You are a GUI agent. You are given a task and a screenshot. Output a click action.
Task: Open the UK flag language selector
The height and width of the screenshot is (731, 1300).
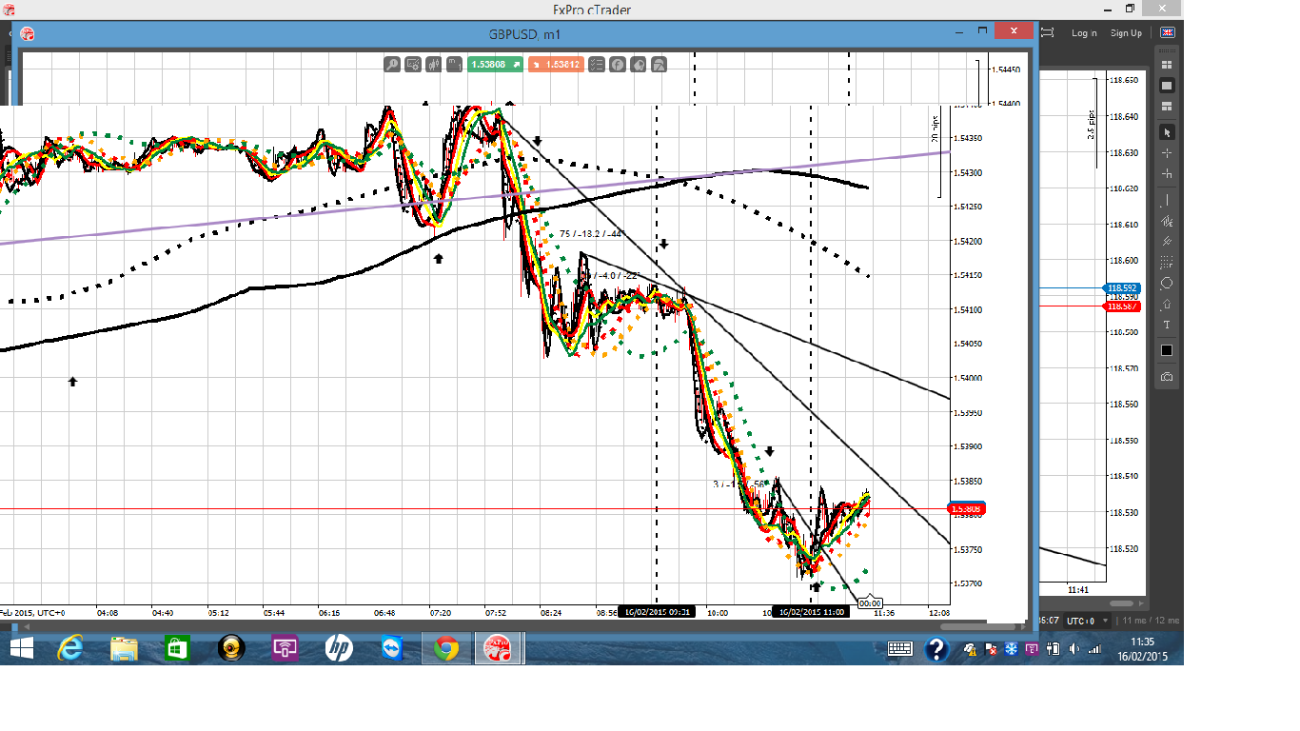pos(1167,33)
